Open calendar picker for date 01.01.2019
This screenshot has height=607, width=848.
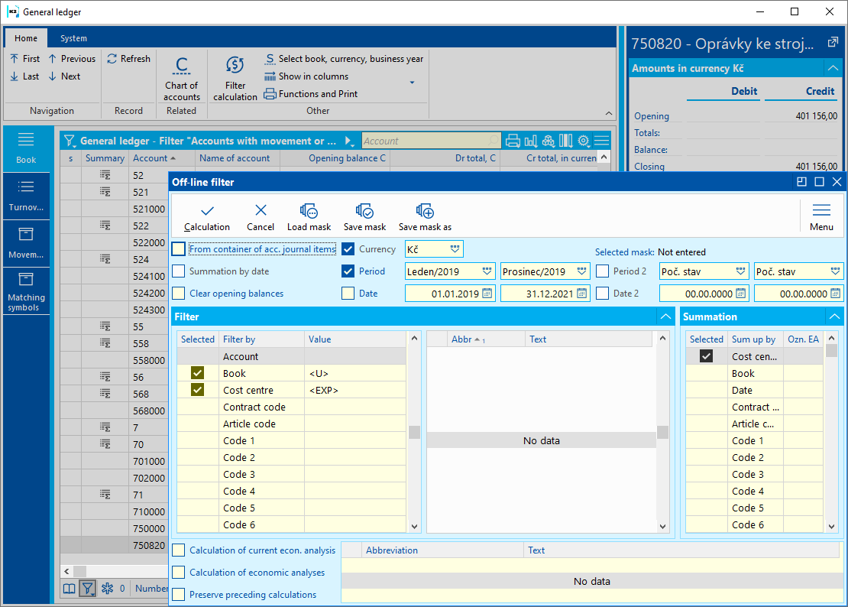pyautogui.click(x=487, y=294)
